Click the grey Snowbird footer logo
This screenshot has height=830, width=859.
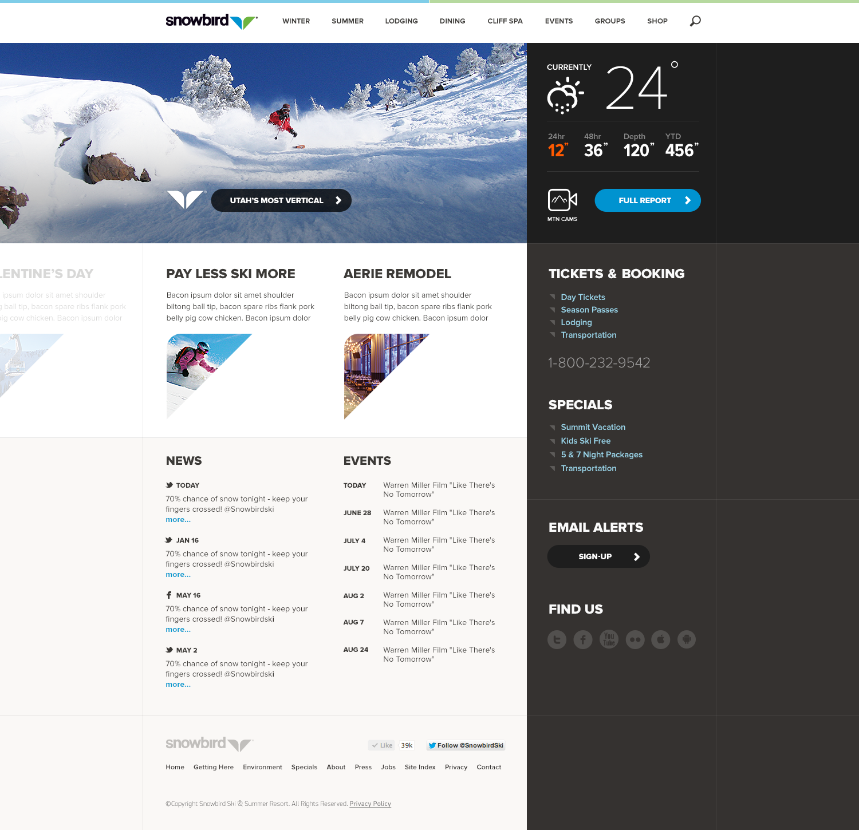click(x=210, y=744)
